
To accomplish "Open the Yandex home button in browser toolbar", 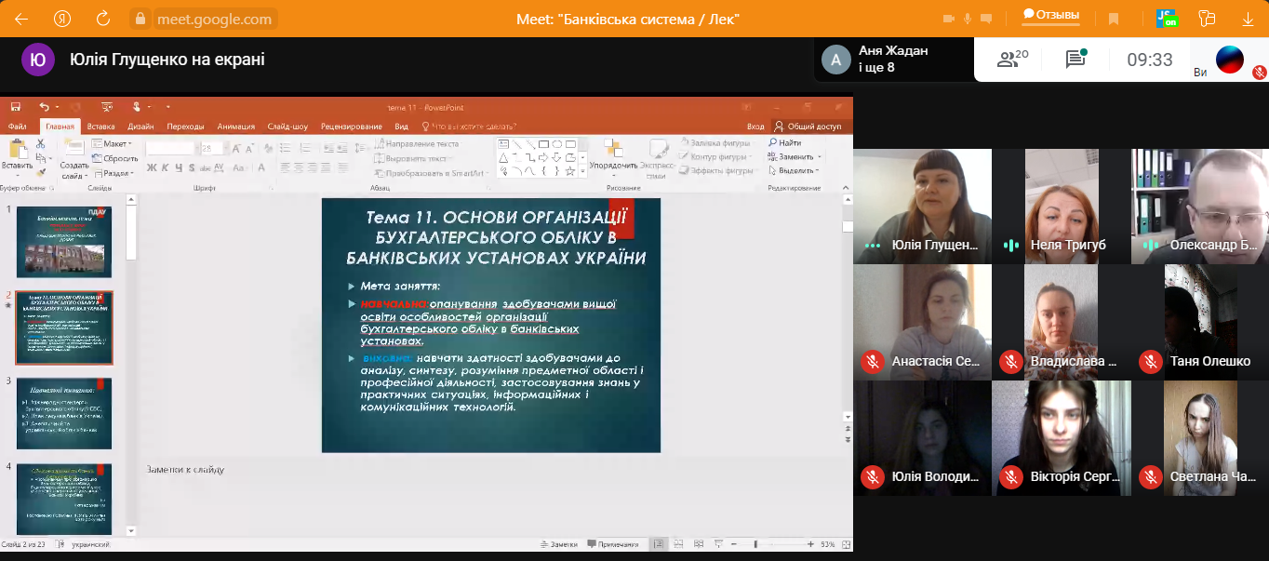I will (62, 19).
